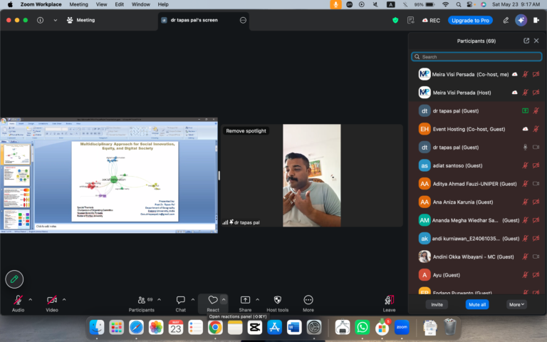Click the REC recording indicator
Viewport: 547px width, 342px height.
(431, 20)
